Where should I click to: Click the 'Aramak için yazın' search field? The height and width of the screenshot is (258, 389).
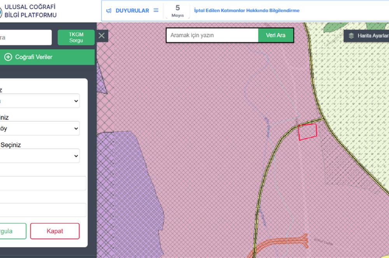[x=212, y=35]
